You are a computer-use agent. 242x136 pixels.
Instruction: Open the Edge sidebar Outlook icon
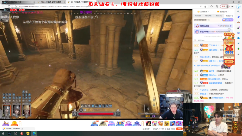238,38
